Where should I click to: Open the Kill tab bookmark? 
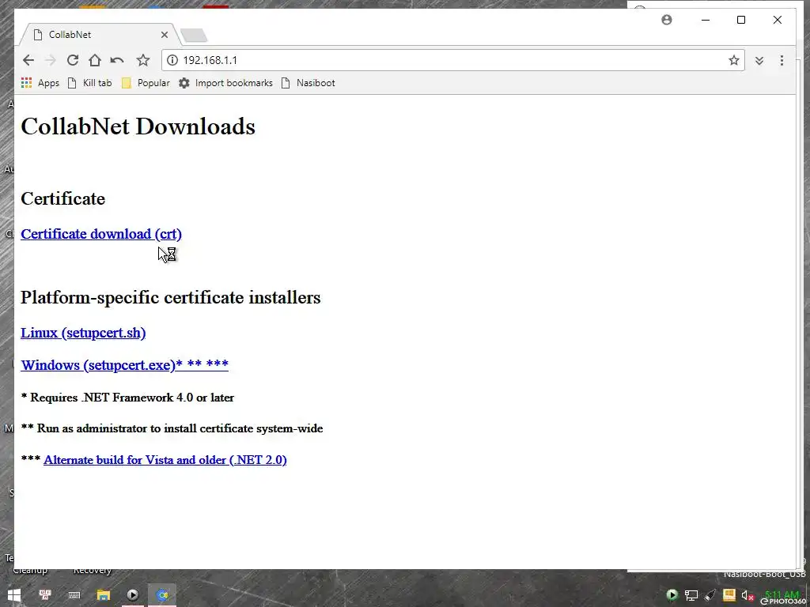(90, 83)
